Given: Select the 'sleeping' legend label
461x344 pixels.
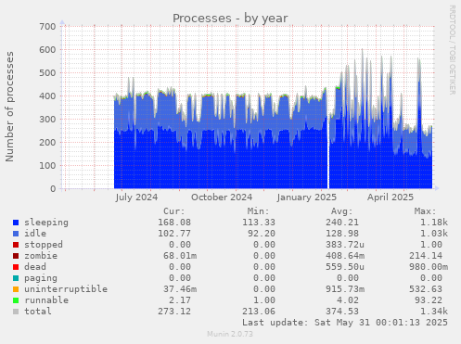Looking at the screenshot, I should (46, 223).
